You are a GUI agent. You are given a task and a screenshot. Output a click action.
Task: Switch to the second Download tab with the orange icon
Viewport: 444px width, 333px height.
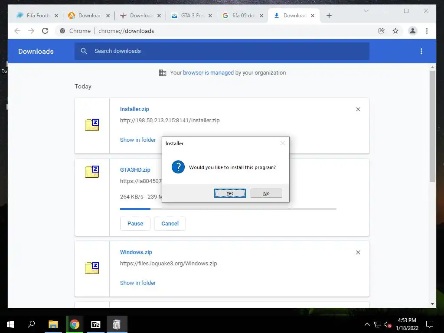(x=85, y=16)
